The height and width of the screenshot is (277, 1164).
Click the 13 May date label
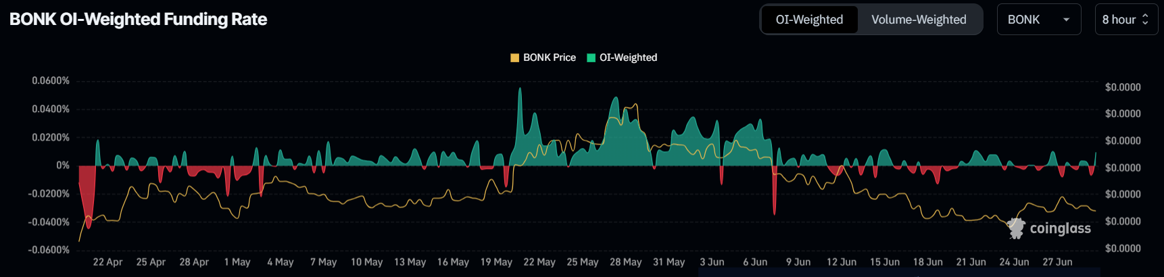(410, 262)
